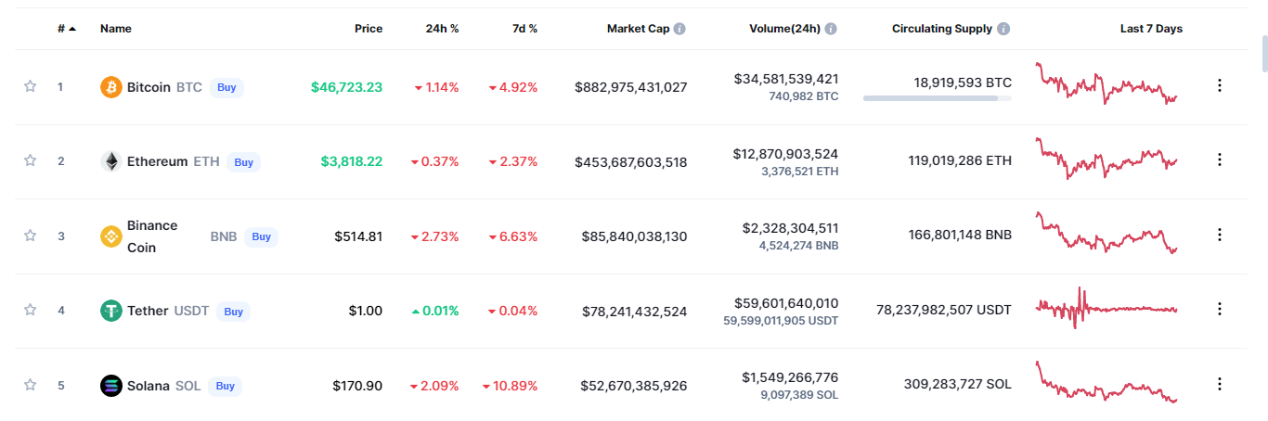Open the Market Cap info icon

pos(679,29)
